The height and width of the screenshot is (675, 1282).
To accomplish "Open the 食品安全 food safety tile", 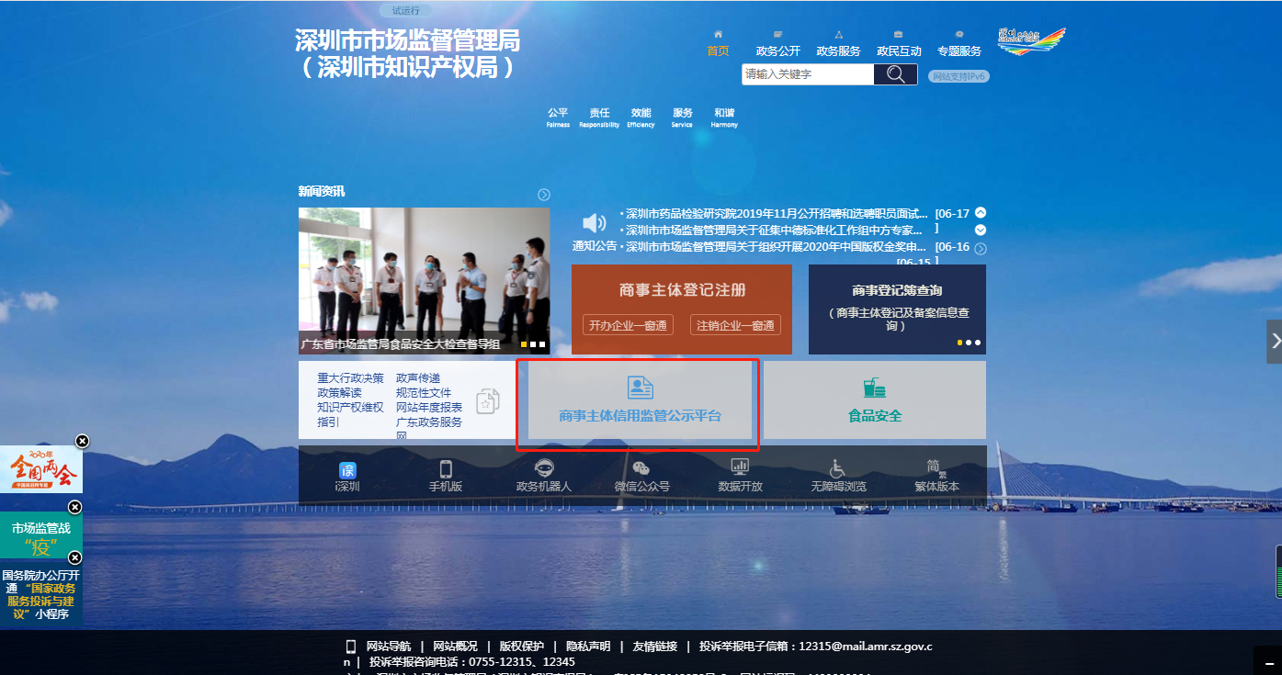I will tap(875, 400).
